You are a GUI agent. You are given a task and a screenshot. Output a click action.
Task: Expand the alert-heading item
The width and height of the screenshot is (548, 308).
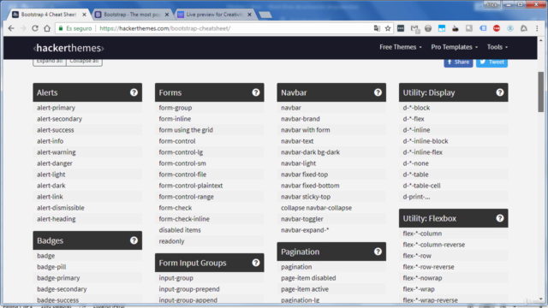pos(87,219)
